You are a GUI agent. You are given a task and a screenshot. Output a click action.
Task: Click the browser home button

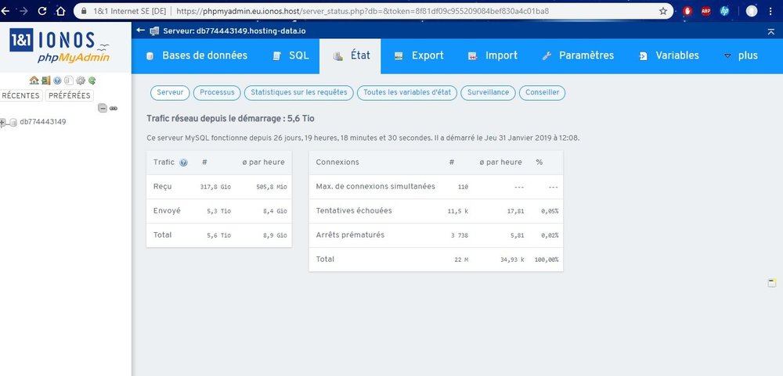point(60,11)
